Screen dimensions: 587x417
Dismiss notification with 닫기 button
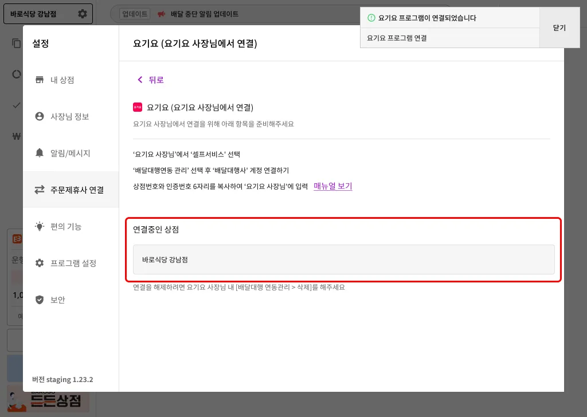coord(559,27)
